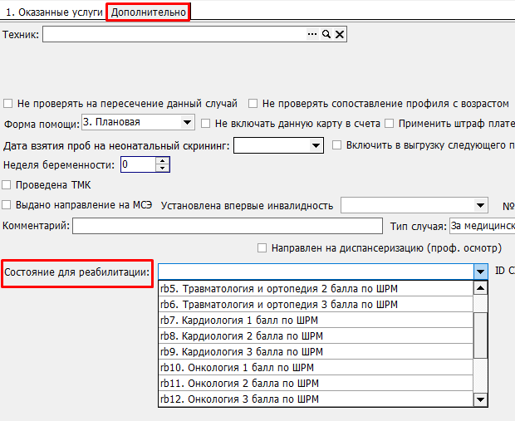Image resolution: width=515 pixels, height=421 pixels.
Task: Open 'Установлена впервые инвалидность' dropdown
Action: [x=481, y=205]
